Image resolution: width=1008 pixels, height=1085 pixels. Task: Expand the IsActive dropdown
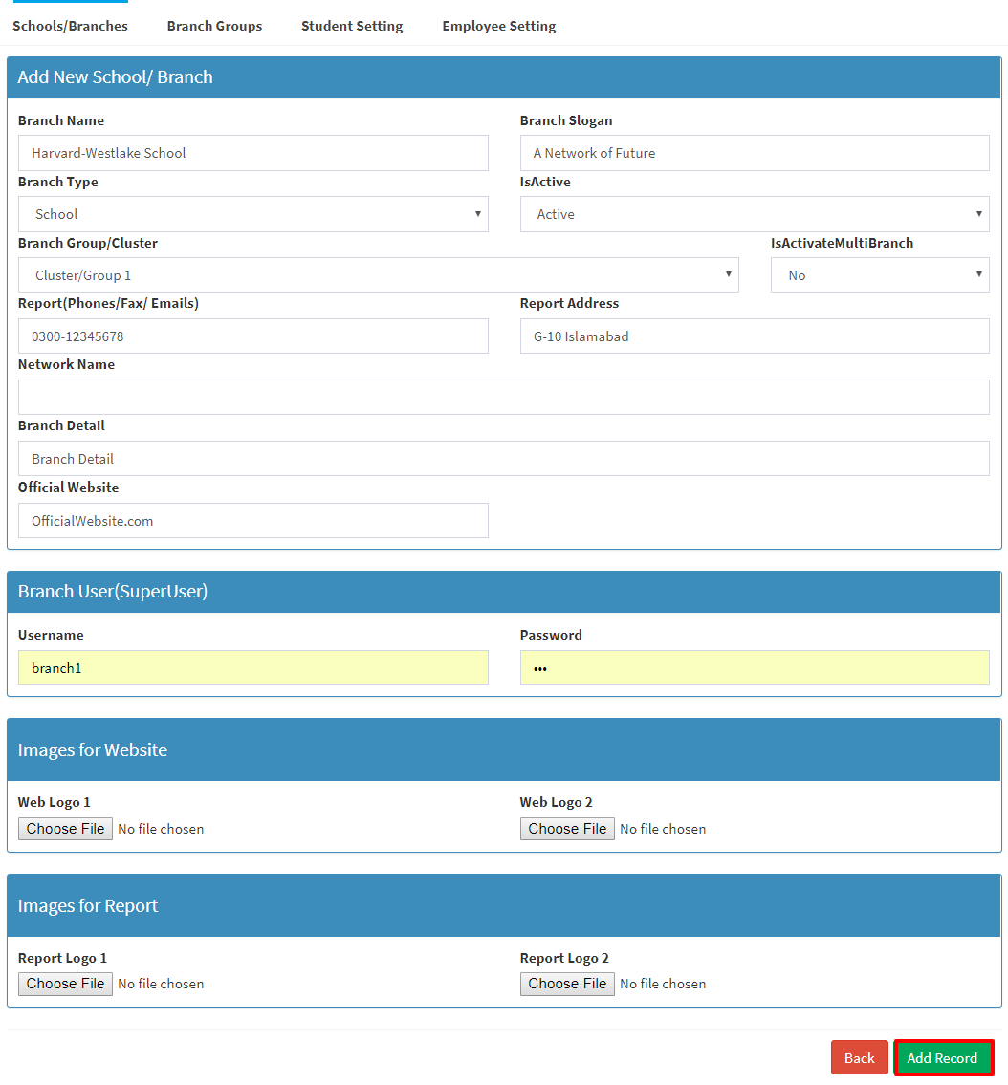pyautogui.click(x=755, y=214)
